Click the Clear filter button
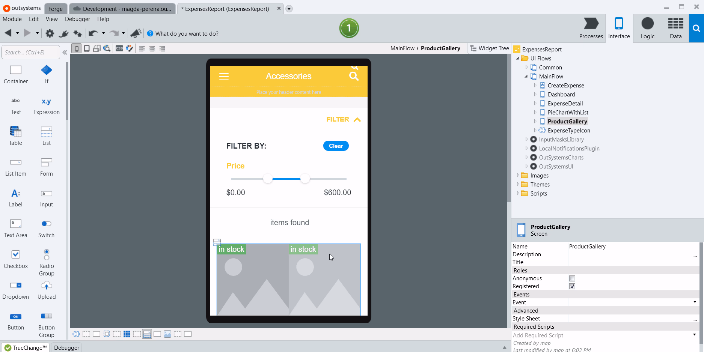 (336, 146)
